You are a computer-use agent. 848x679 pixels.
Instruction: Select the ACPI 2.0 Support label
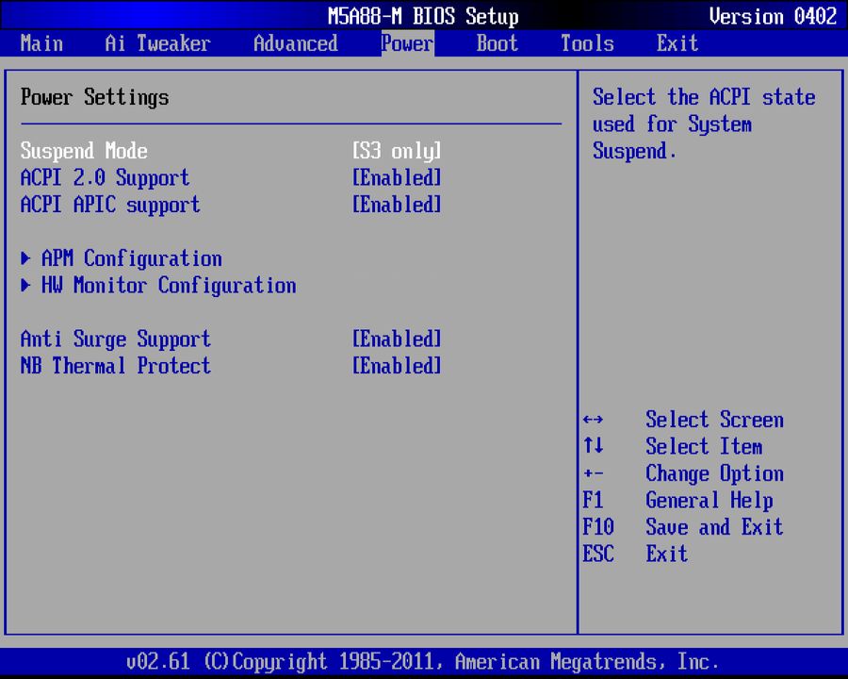(x=105, y=177)
